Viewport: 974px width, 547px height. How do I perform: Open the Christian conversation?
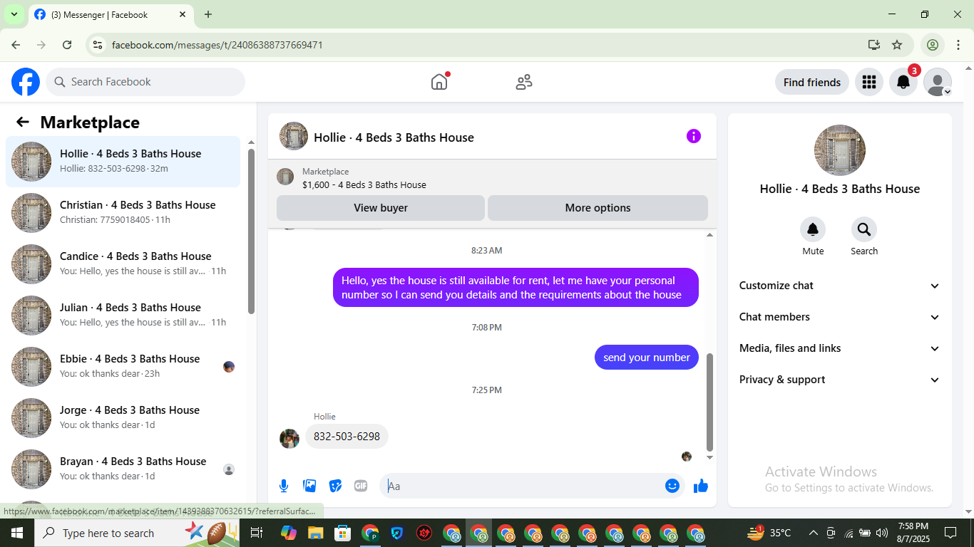click(123, 213)
